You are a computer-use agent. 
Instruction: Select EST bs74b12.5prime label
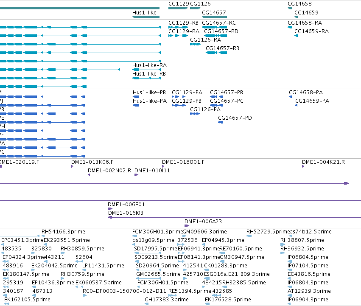(x=311, y=232)
